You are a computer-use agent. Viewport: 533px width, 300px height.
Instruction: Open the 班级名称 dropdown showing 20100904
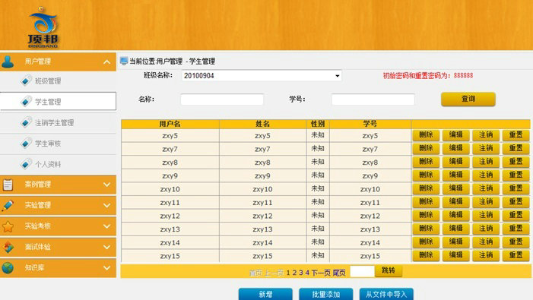pos(262,76)
